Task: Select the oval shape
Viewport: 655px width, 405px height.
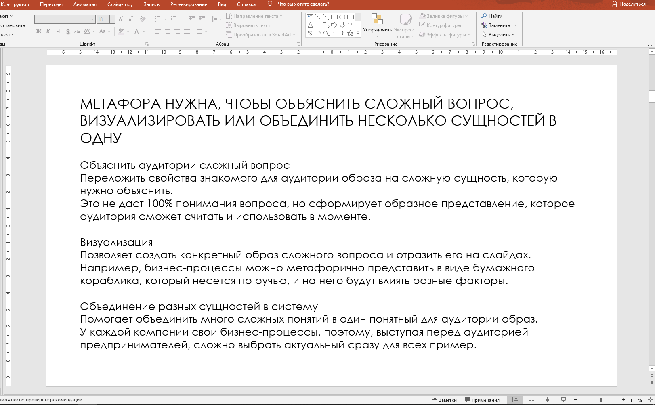Action: (342, 17)
